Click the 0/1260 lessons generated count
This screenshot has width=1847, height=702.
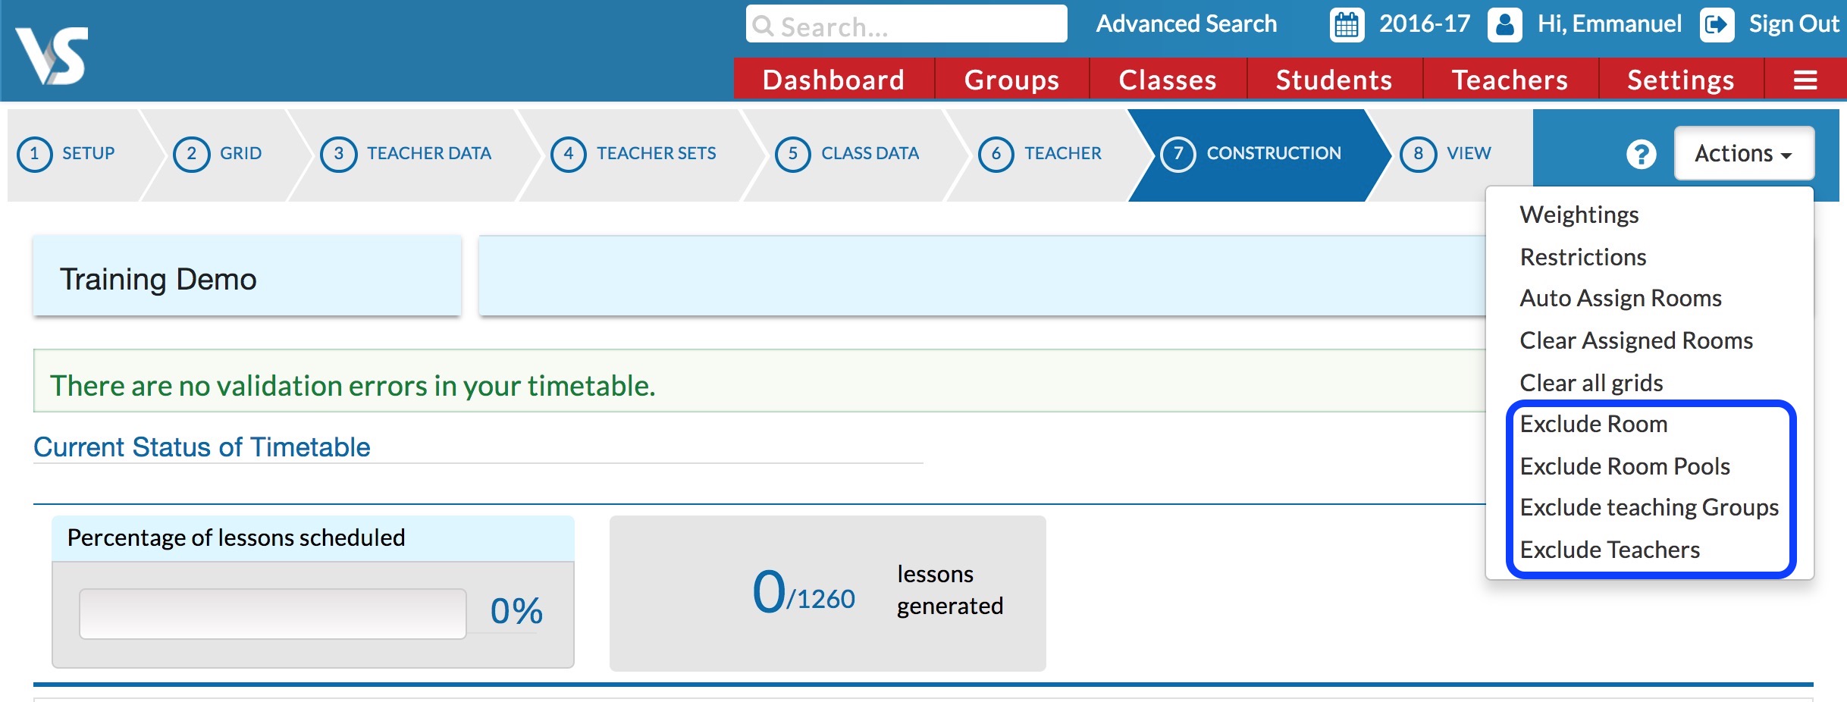(804, 593)
